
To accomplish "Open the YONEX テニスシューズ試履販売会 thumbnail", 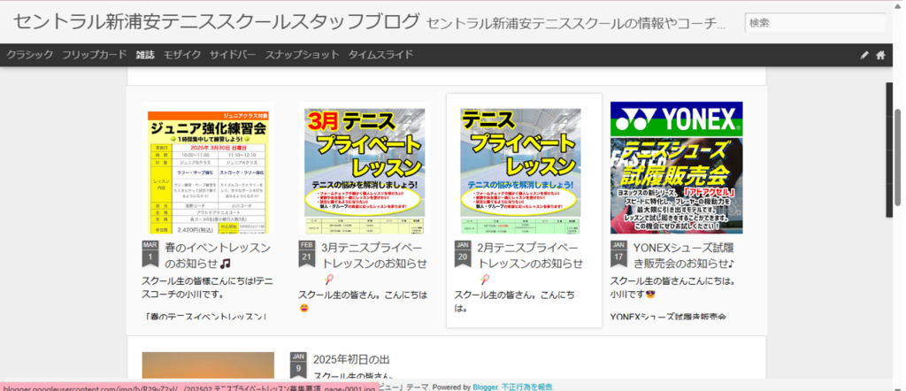I will click(677, 167).
